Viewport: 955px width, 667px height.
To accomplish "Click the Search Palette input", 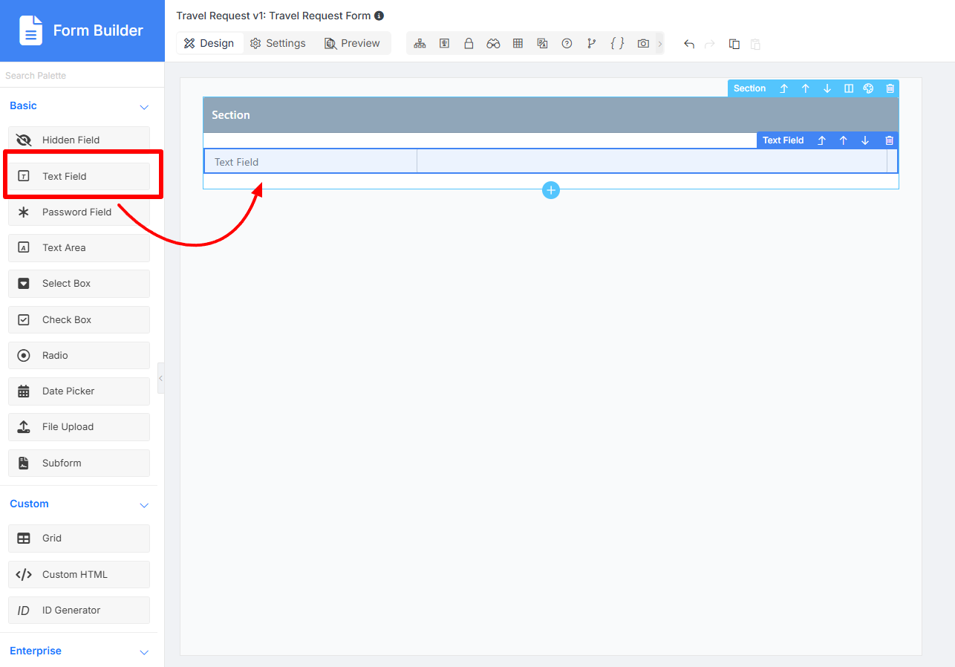I will point(82,76).
